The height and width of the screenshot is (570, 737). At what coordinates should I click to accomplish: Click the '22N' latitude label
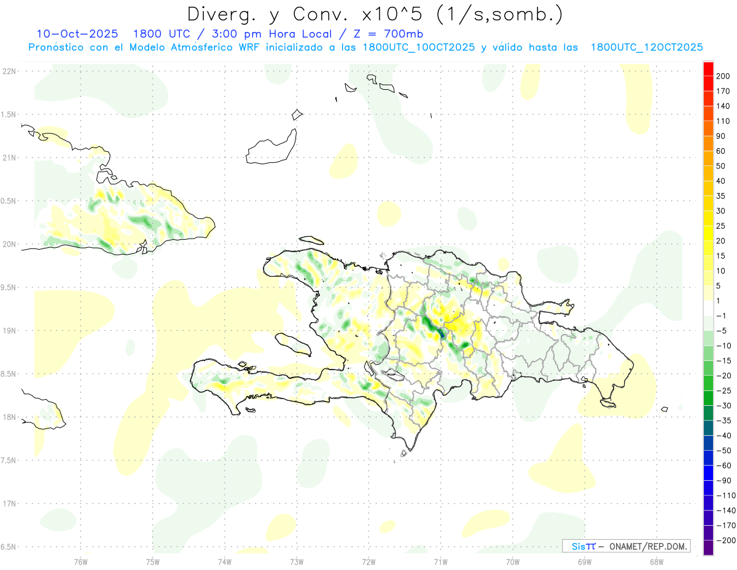click(x=9, y=71)
